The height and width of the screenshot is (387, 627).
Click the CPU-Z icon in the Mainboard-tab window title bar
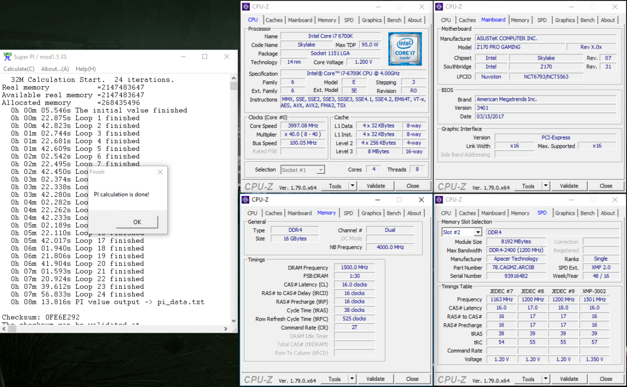(439, 6)
